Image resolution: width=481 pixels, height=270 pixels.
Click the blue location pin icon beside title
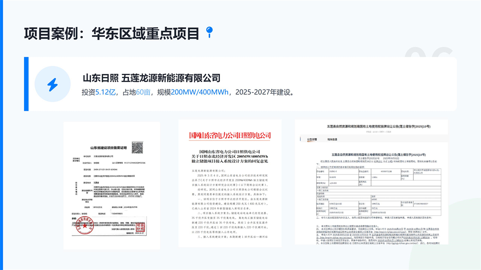click(x=209, y=32)
